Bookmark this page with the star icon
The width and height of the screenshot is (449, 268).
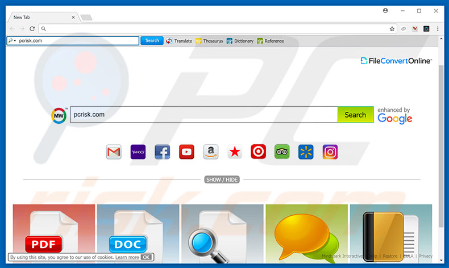point(392,28)
